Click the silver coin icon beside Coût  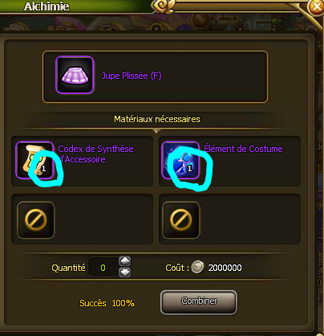tap(197, 268)
